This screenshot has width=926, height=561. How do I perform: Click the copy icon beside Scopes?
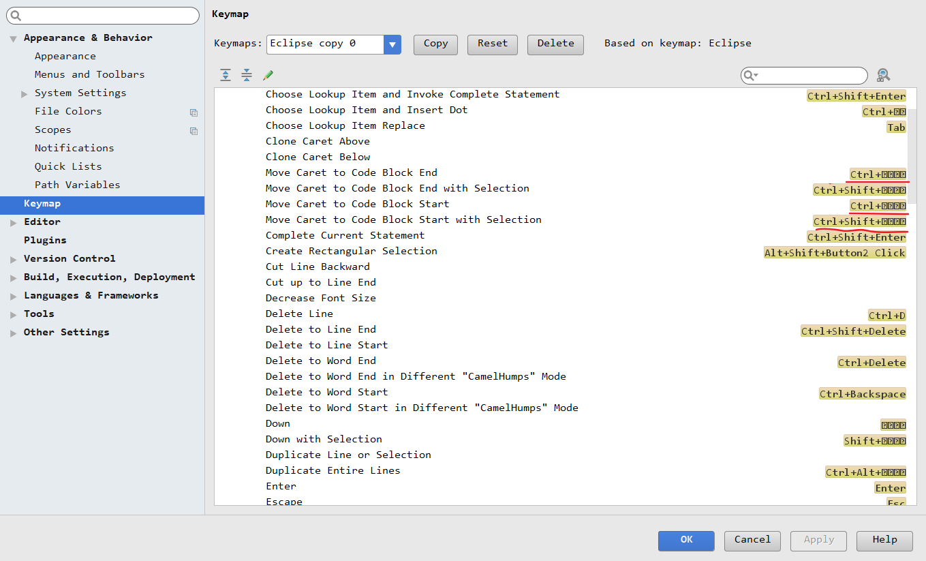tap(194, 130)
